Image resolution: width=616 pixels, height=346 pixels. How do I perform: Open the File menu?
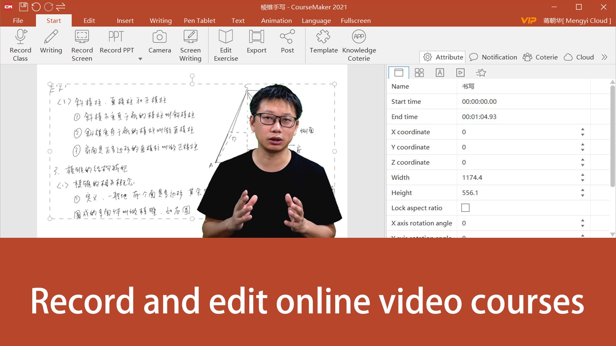click(18, 21)
